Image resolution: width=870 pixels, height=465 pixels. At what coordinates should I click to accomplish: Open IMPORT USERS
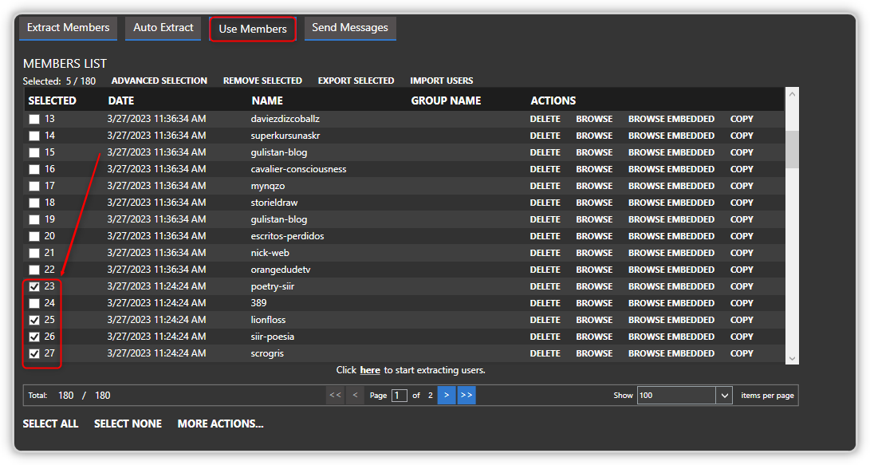point(441,81)
